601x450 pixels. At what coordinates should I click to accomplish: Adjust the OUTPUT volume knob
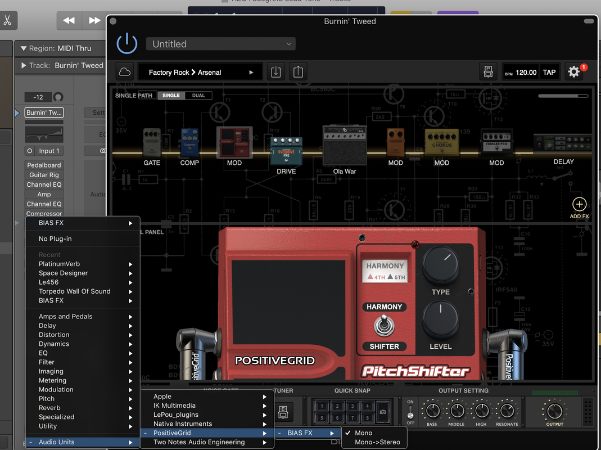coord(554,411)
